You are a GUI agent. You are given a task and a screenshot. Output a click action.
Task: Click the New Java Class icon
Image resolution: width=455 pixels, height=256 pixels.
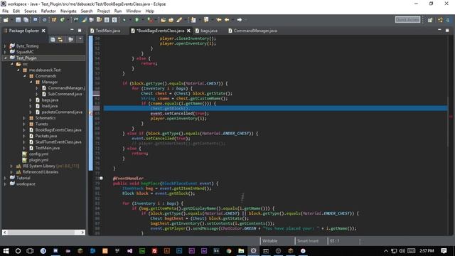63,20
